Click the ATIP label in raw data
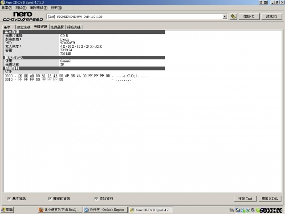 tap(8, 72)
